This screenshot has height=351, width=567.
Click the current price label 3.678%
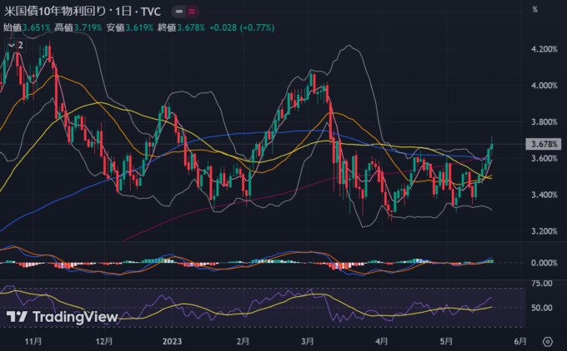[543, 144]
